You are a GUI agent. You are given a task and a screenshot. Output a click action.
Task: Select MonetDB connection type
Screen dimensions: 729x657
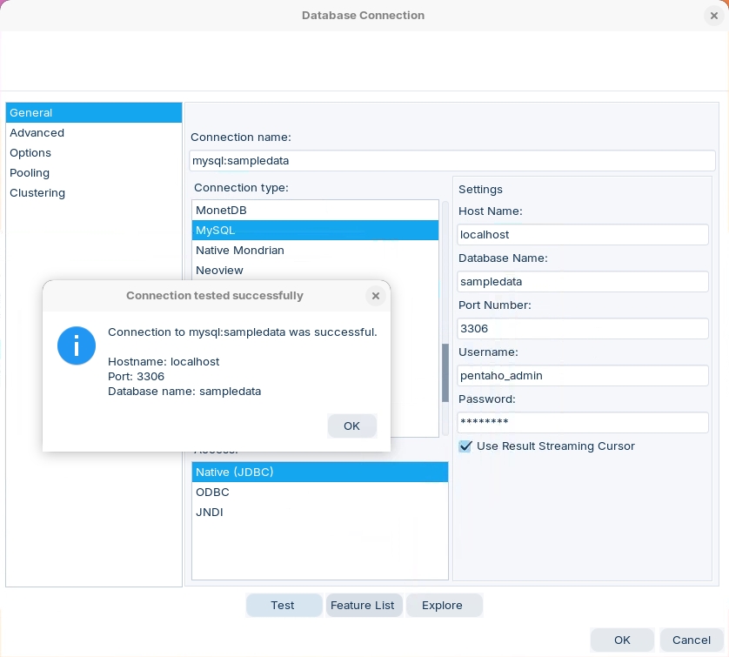pos(222,211)
